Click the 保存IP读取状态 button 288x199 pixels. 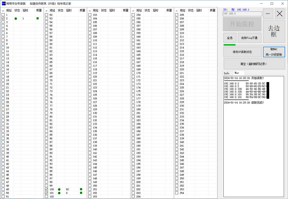[x=242, y=52]
